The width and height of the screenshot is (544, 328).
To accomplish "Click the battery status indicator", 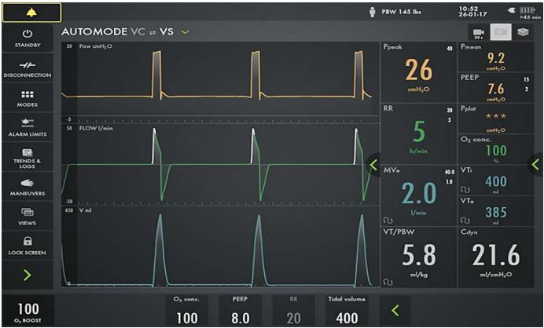I will tap(526, 11).
